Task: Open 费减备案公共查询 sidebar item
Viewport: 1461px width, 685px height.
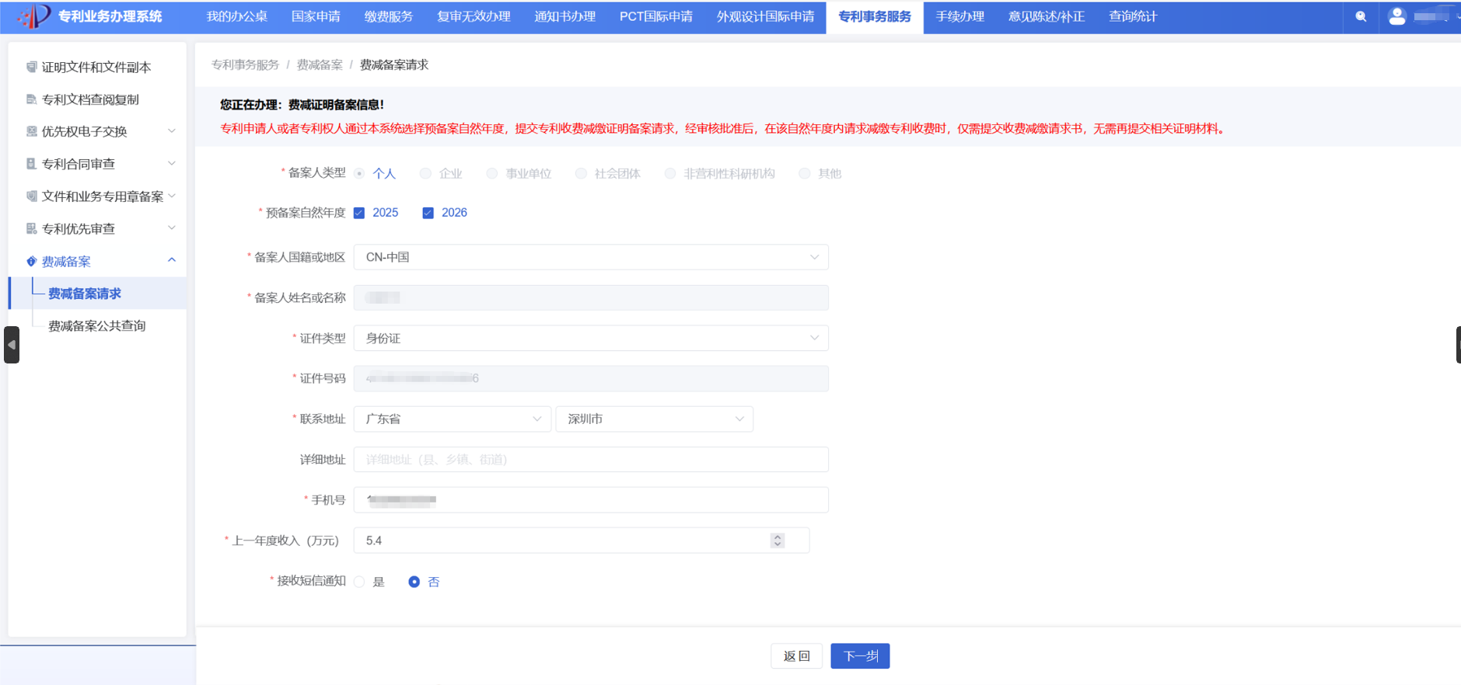Action: (98, 325)
